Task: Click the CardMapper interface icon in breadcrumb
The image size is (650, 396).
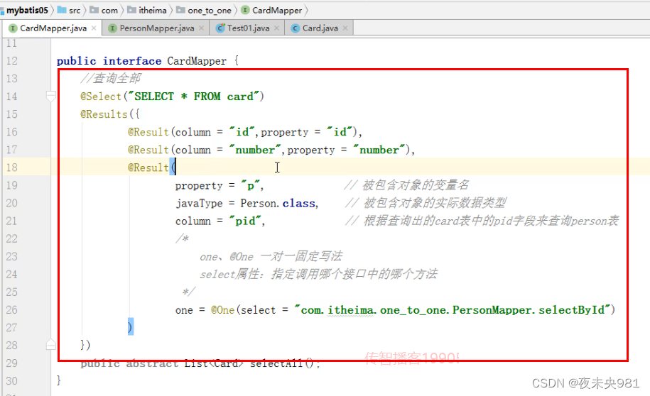Action: coord(245,10)
